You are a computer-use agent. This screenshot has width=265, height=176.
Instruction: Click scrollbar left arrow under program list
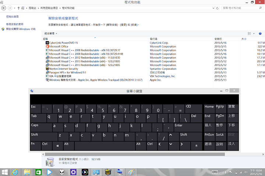tap(43, 154)
